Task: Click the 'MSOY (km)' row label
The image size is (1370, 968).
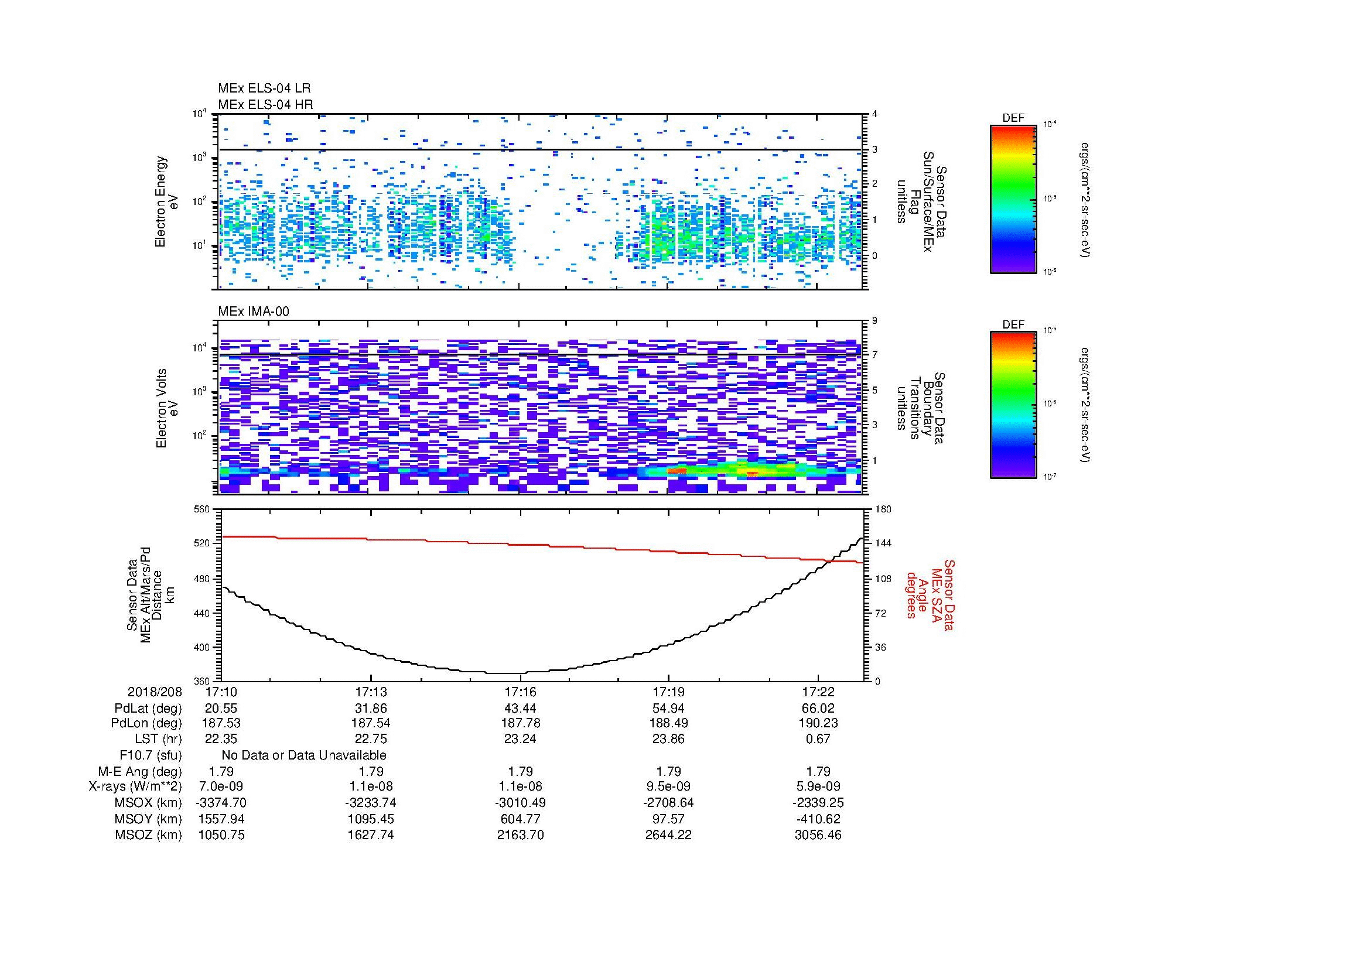Action: coord(149,819)
